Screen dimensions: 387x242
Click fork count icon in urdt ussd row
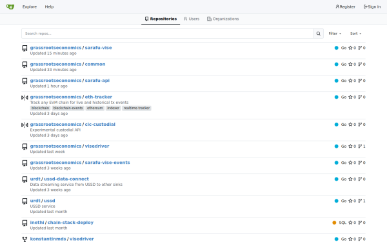click(x=360, y=201)
